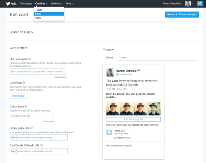Click the 1 characters counter

tap(48, 121)
